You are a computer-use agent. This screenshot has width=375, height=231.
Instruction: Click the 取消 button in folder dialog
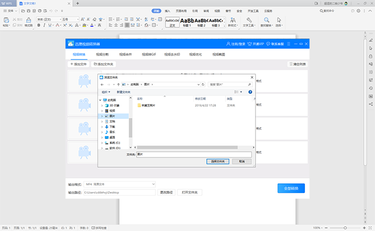click(x=242, y=161)
